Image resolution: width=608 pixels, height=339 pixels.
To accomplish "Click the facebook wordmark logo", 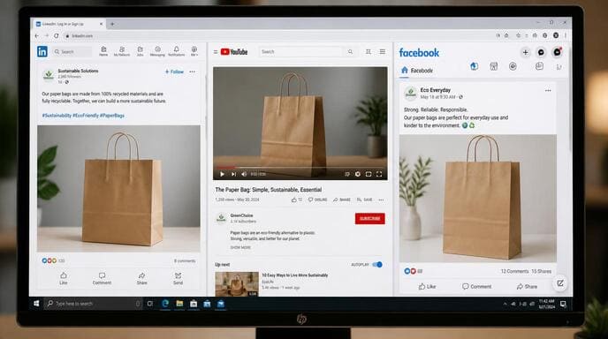I will (x=419, y=53).
